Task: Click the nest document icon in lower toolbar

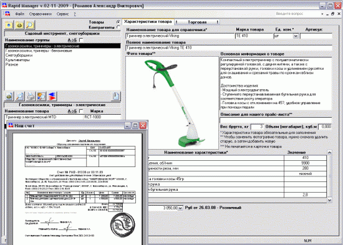Action: pos(9,96)
